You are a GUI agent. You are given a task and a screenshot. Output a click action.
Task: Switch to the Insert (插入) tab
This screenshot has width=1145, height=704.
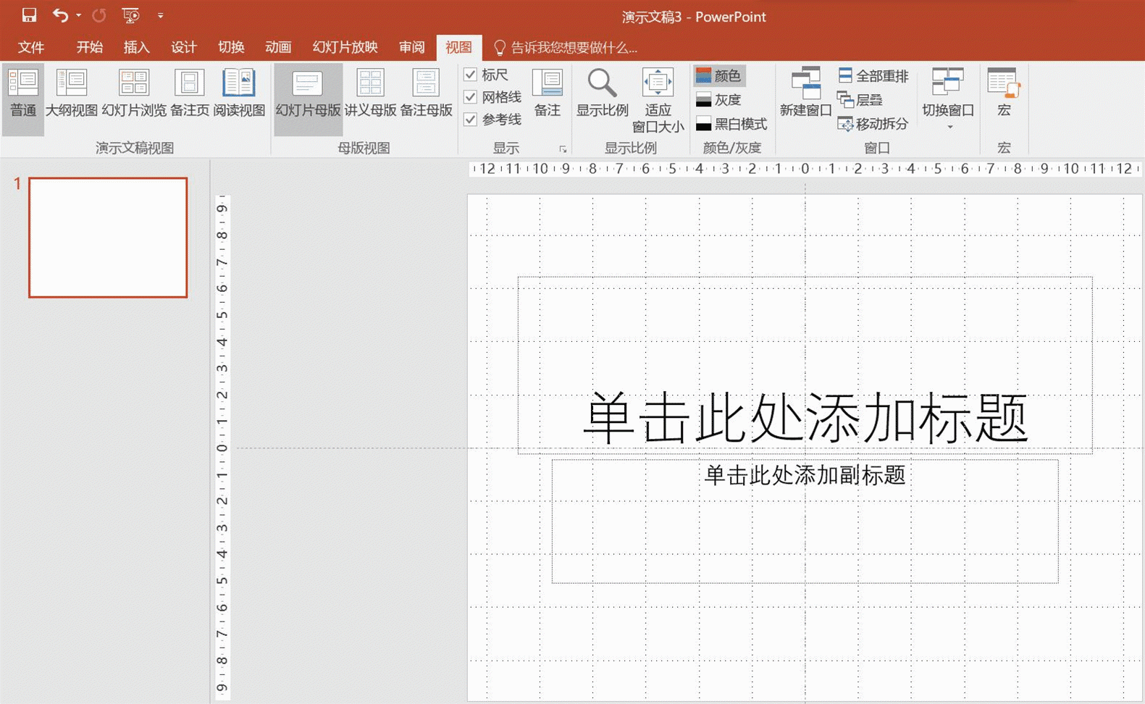(x=136, y=48)
